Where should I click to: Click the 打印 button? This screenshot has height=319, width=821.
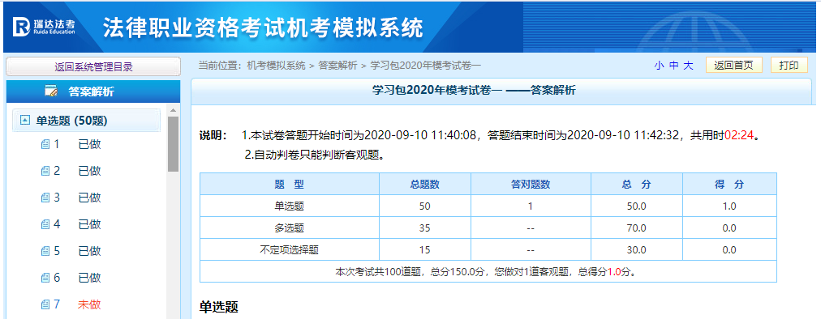coord(789,66)
